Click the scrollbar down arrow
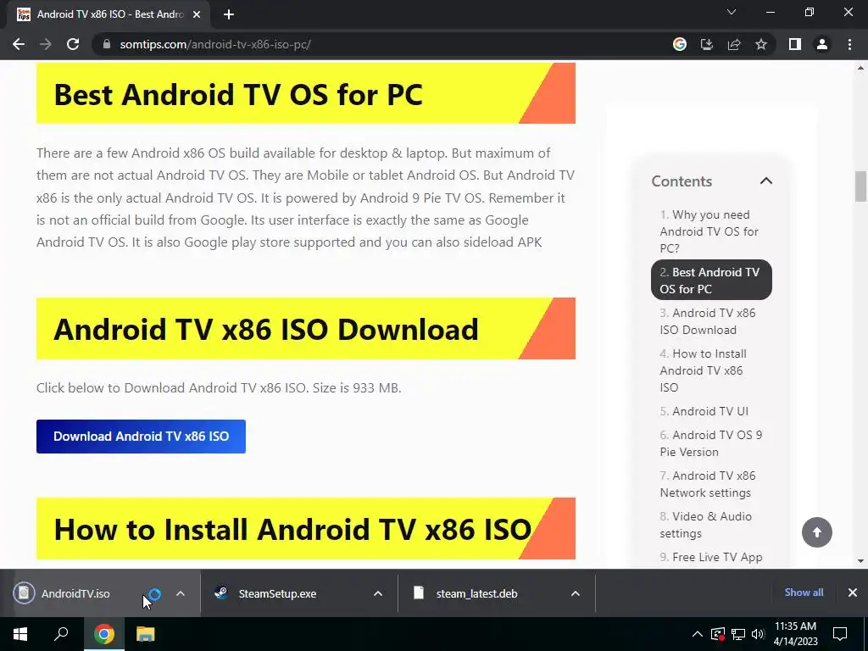The height and width of the screenshot is (651, 868). [861, 561]
